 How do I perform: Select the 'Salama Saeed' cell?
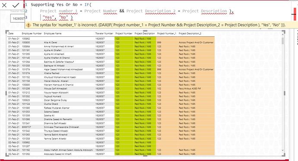51,112
